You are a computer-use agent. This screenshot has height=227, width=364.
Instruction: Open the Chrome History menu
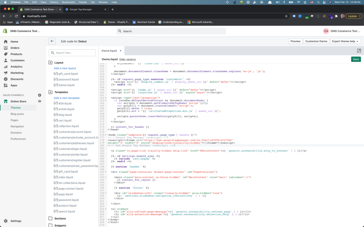click(x=54, y=2)
